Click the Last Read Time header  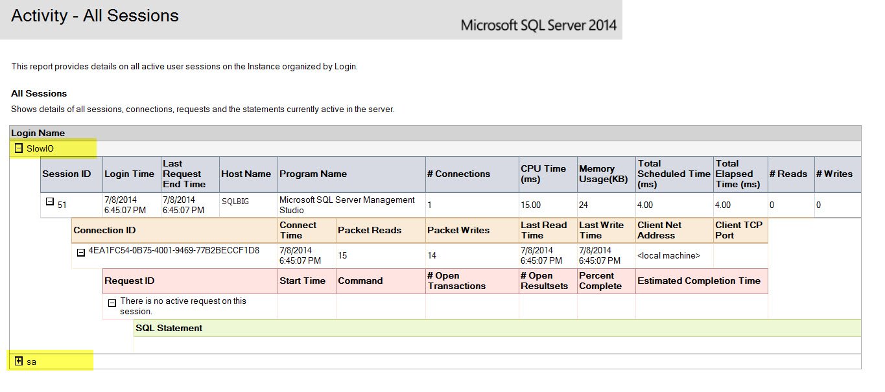click(549, 230)
